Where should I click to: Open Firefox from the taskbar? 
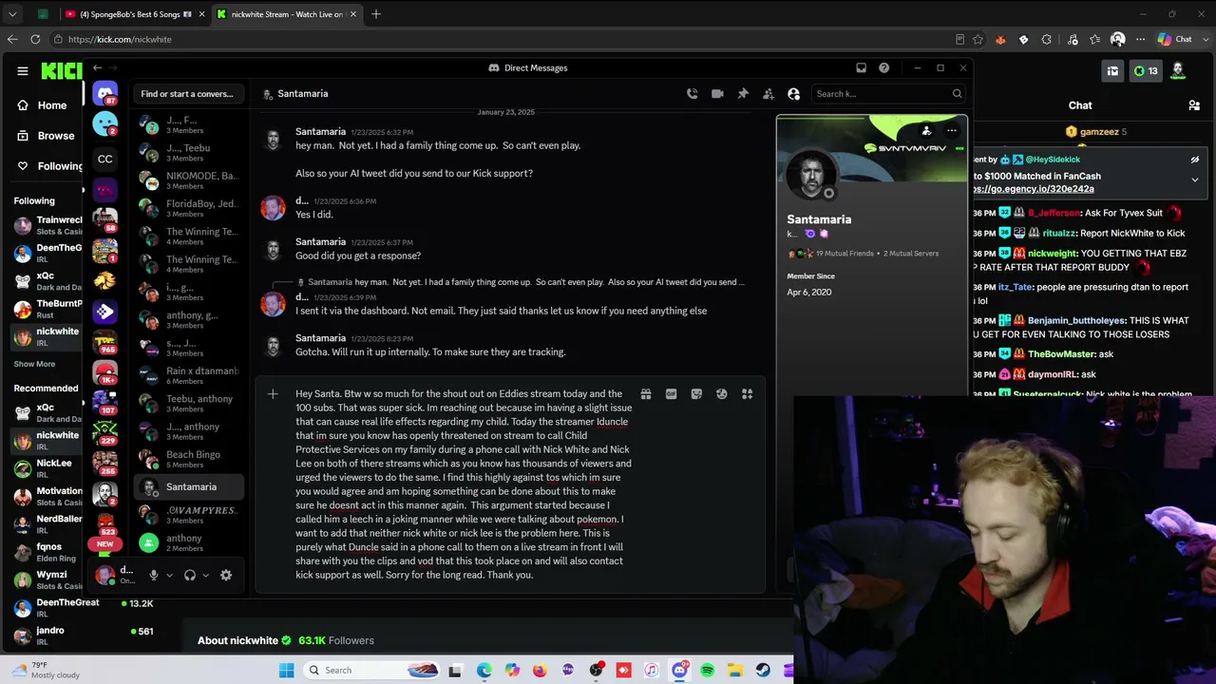(x=540, y=671)
